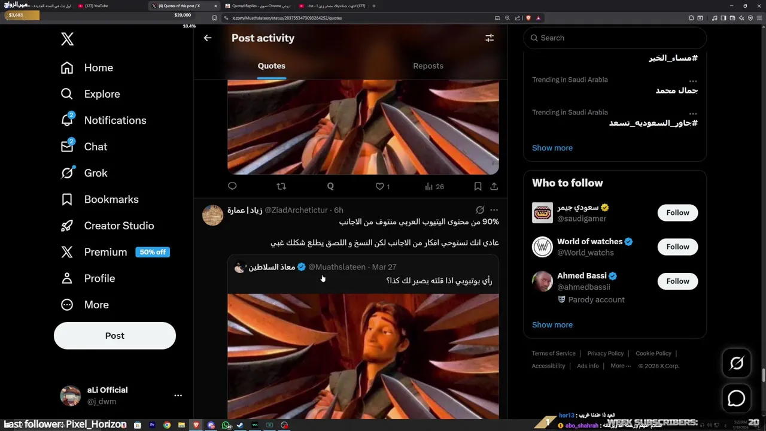This screenshot has width=766, height=431.
Task: Bookmark the top quote post
Action: 478,187
